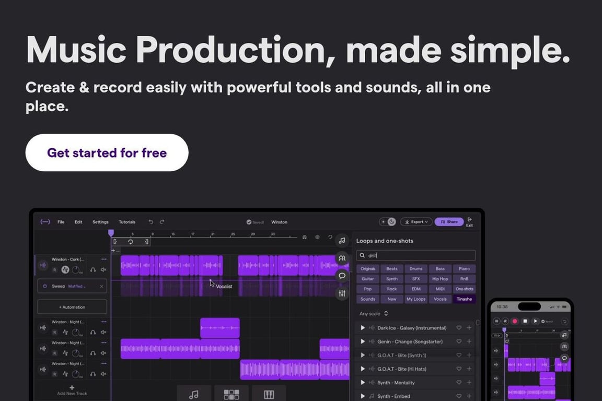Select the Tinashe filter tag
The width and height of the screenshot is (602, 401).
(464, 299)
